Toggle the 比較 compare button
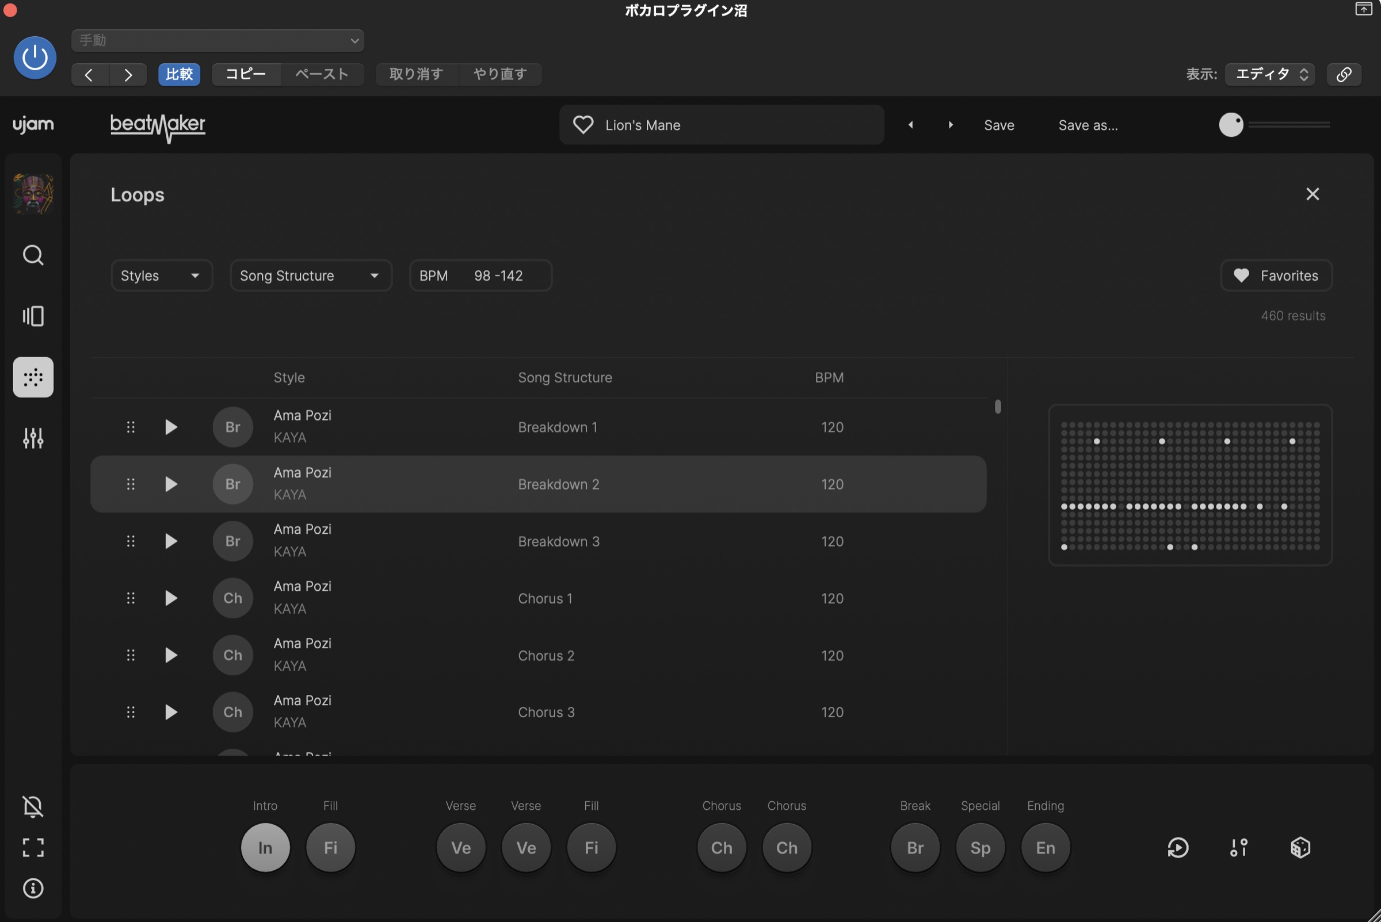Image resolution: width=1381 pixels, height=922 pixels. (180, 74)
